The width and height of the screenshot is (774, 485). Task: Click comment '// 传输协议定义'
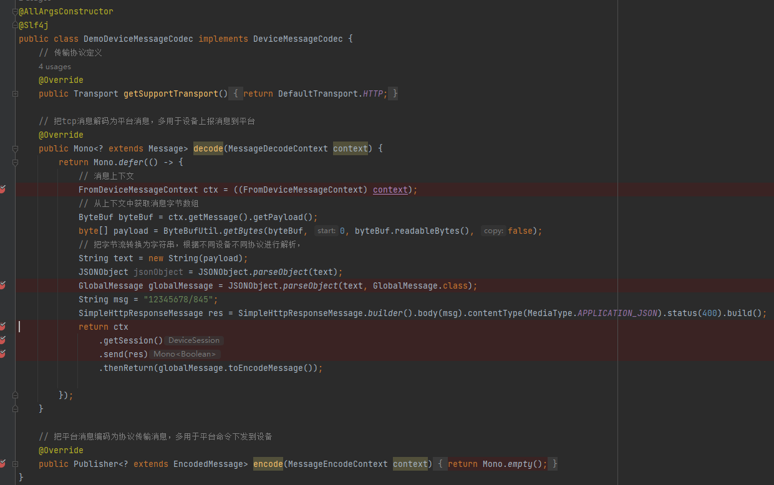click(70, 52)
